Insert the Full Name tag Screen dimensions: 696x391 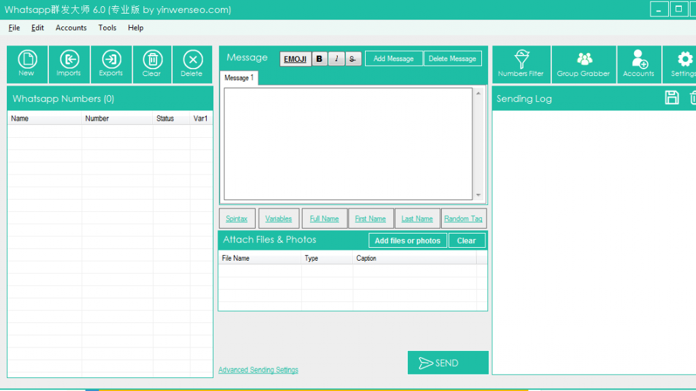coord(324,219)
